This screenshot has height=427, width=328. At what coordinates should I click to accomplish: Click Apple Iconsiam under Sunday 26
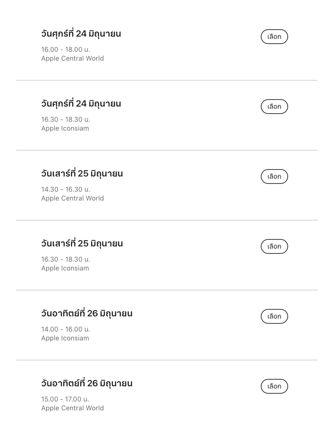tap(65, 338)
